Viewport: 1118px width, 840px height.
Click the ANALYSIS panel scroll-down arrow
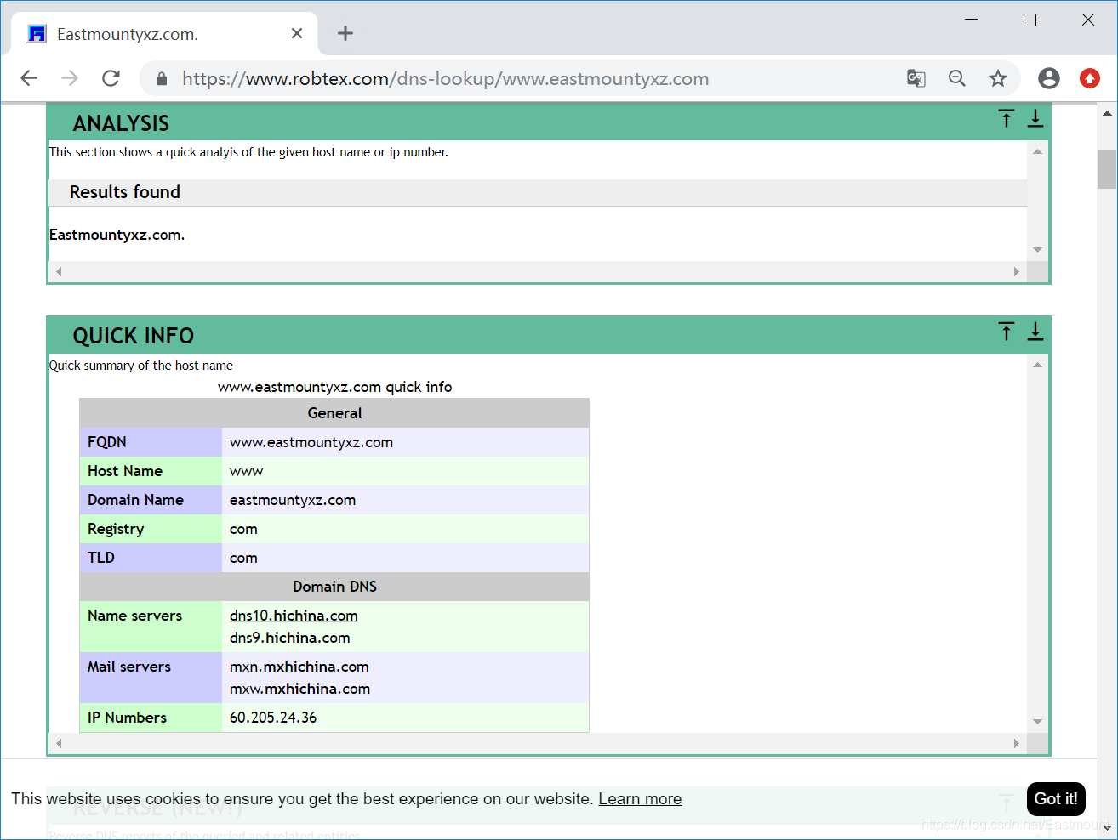1037,250
